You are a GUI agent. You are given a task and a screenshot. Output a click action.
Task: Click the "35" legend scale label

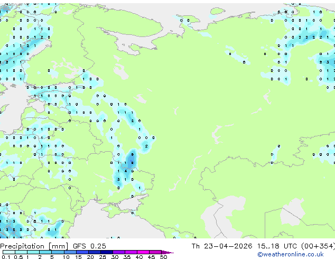[127, 257]
